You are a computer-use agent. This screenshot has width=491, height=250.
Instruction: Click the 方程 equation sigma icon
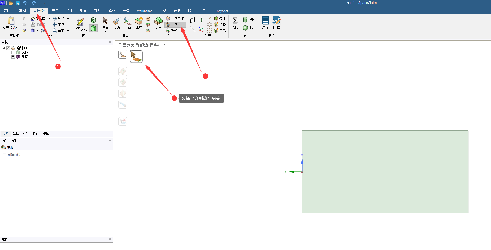click(x=235, y=23)
